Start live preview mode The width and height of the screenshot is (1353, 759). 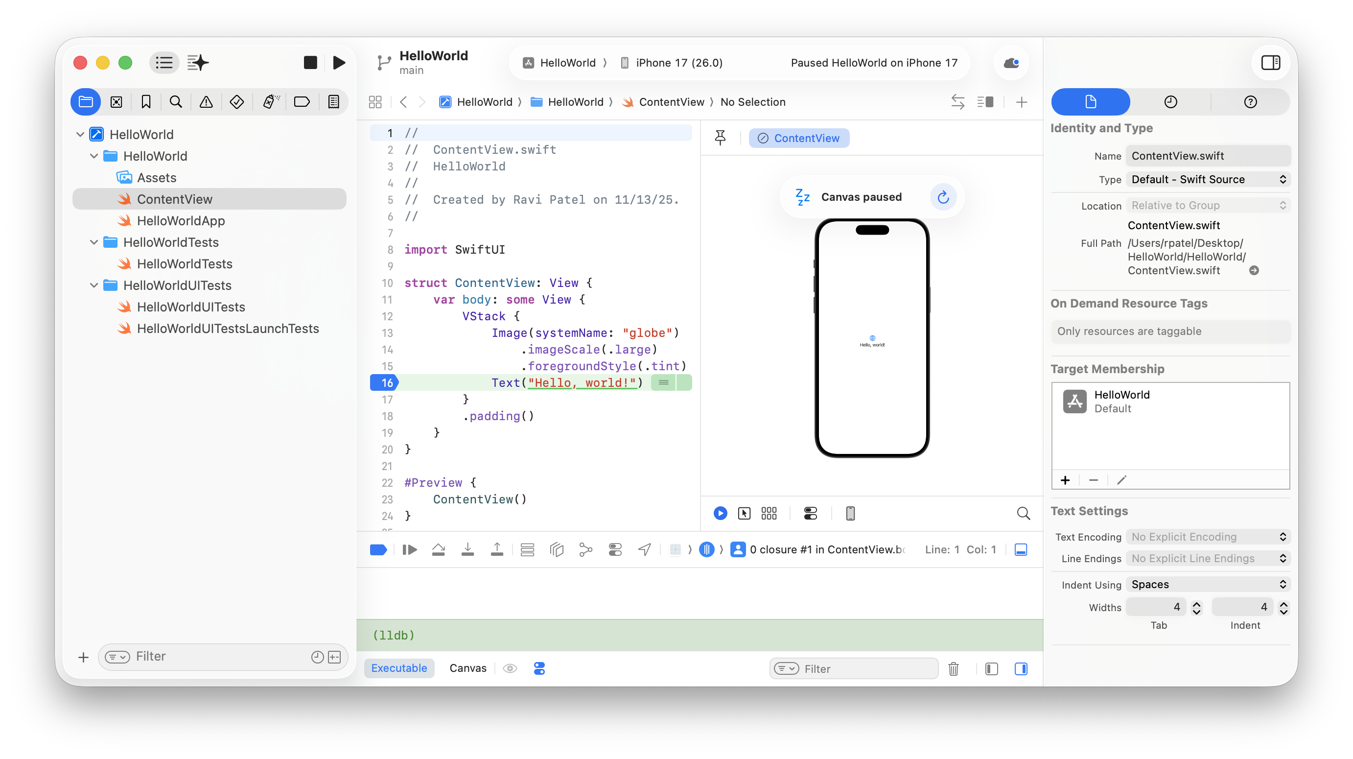click(720, 513)
